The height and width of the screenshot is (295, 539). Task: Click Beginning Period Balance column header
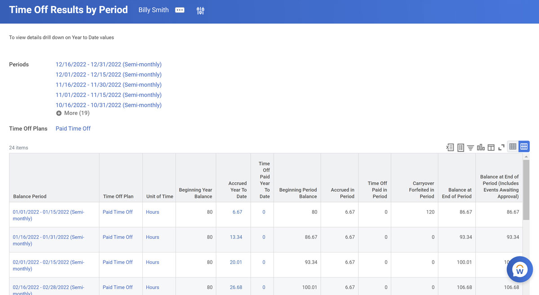[x=297, y=178]
